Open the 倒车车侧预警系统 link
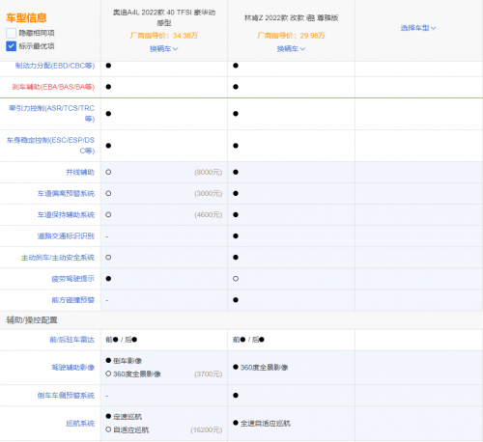 click(x=66, y=395)
